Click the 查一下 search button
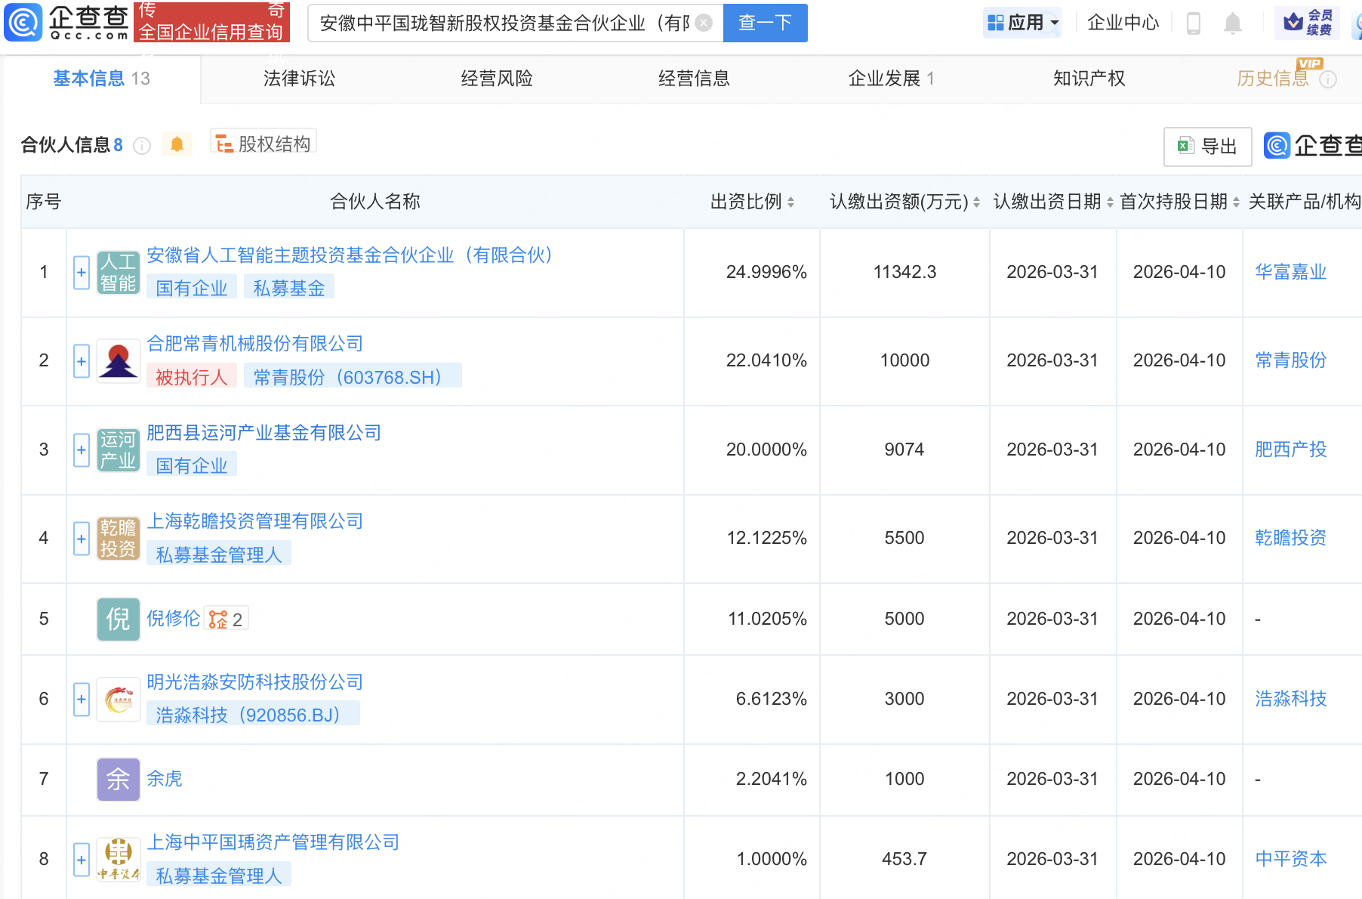 tap(765, 23)
